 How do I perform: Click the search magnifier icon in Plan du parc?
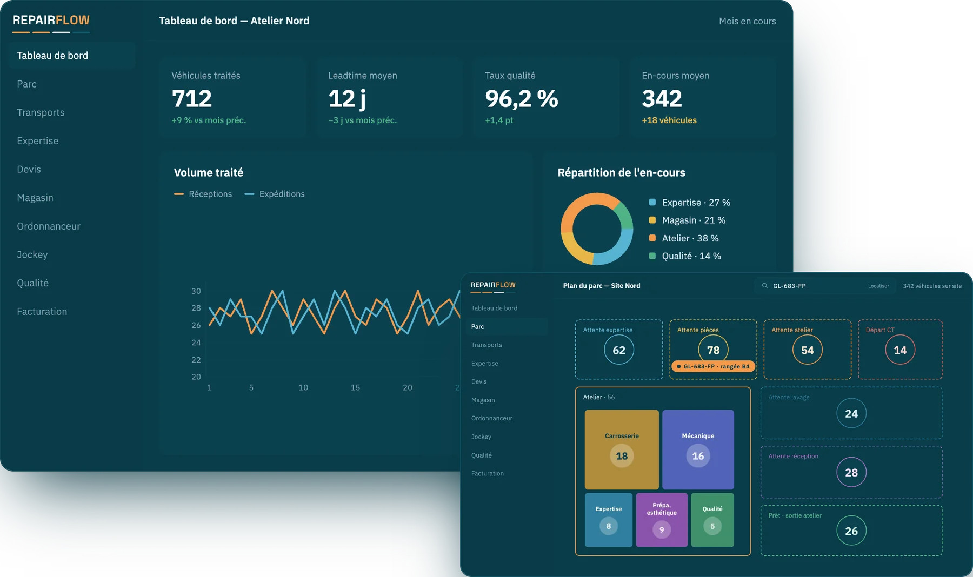point(765,286)
